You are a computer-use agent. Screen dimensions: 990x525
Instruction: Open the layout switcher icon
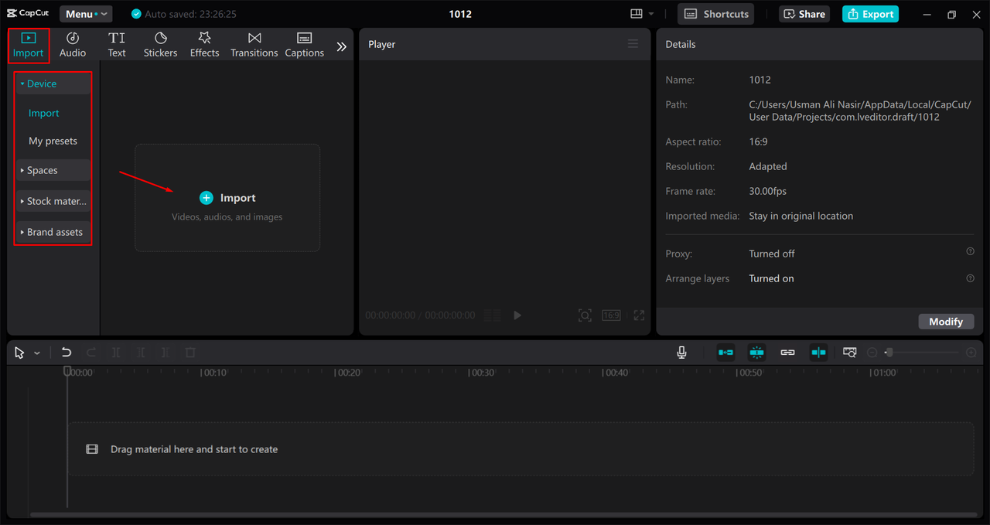637,14
